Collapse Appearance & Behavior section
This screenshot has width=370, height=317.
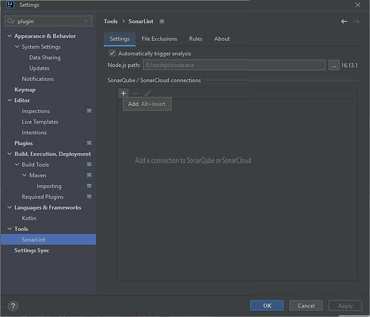click(10, 36)
